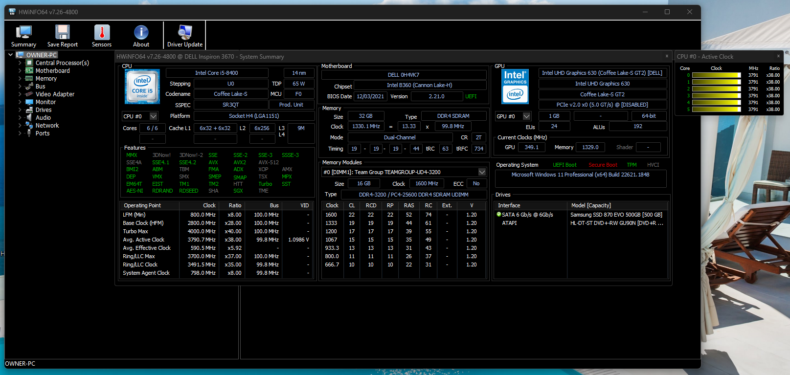Click the Audio speaker tree icon
Image resolution: width=790 pixels, height=375 pixels.
(29, 118)
